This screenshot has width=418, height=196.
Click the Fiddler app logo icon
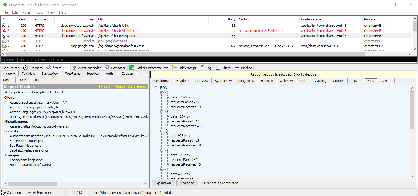(5, 5)
